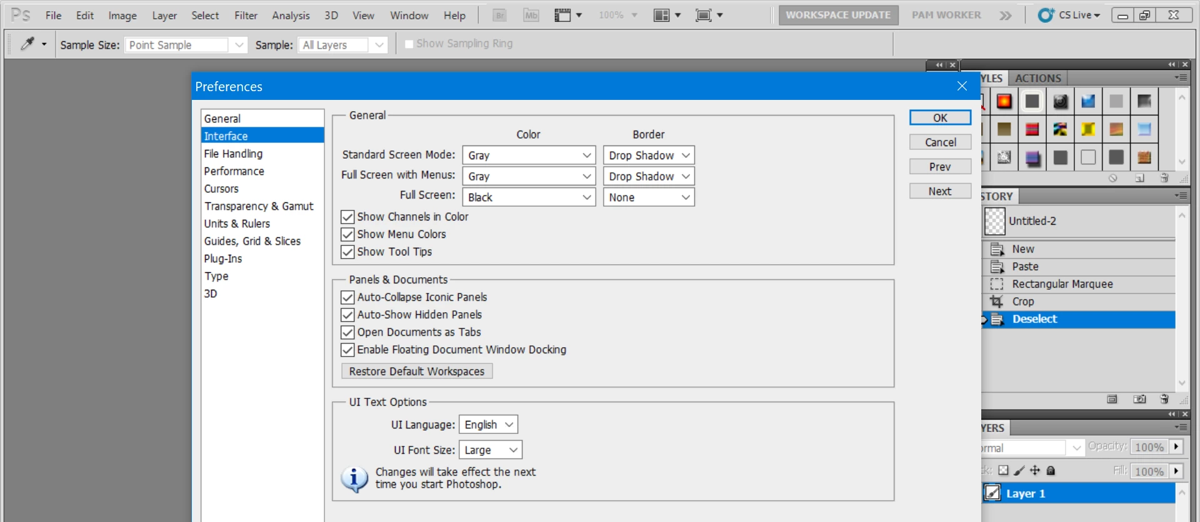Select Layer 1 in Layers panel

click(1078, 493)
